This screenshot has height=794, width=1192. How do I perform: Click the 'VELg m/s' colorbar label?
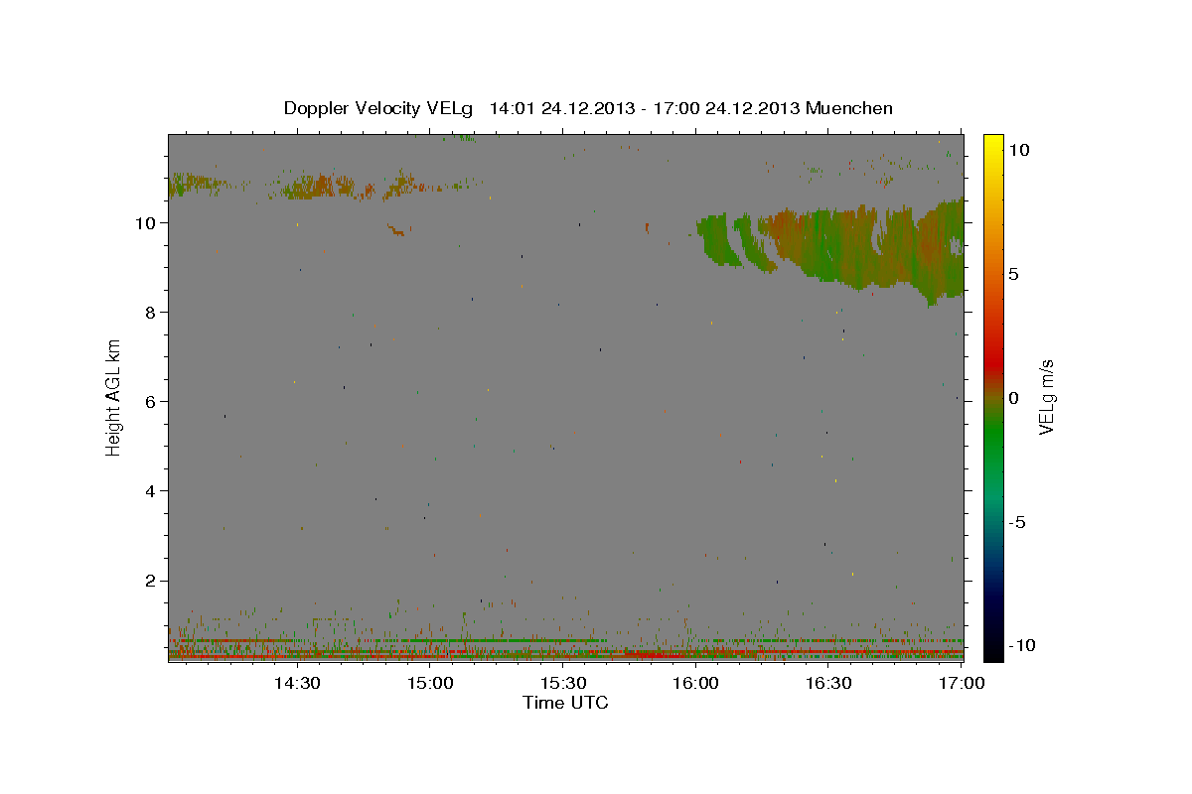coord(1046,399)
